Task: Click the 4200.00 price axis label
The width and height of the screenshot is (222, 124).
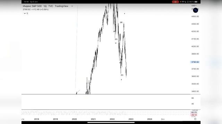Action: pos(195,31)
